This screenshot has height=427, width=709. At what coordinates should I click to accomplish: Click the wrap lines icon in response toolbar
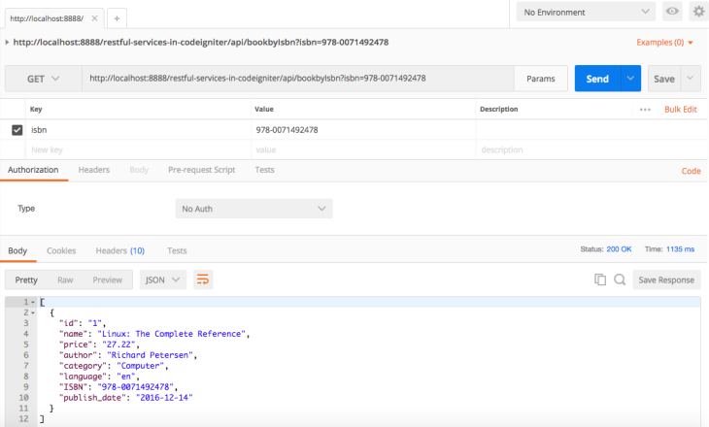203,279
